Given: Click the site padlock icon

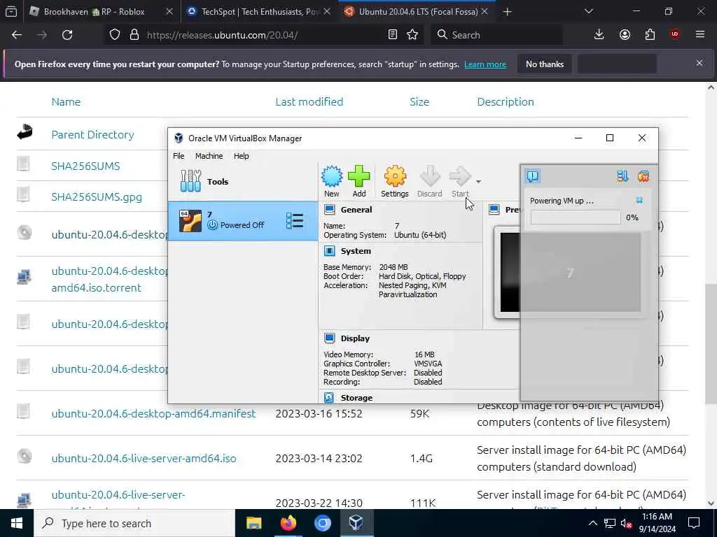Looking at the screenshot, I should pyautogui.click(x=134, y=35).
